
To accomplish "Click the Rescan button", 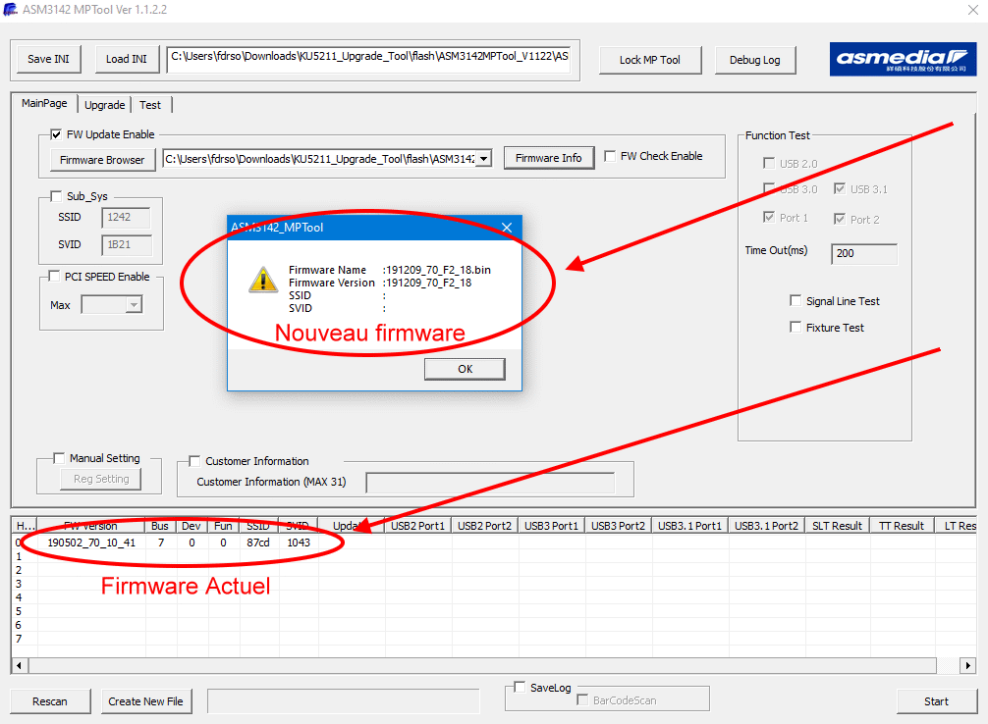I will (x=50, y=701).
